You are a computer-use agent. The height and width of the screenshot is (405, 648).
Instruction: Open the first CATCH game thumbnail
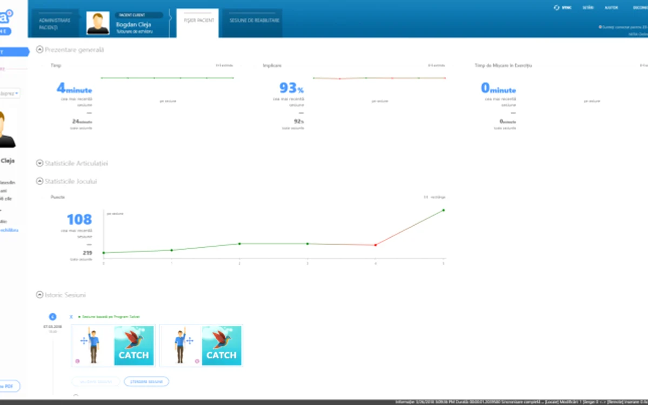pyautogui.click(x=133, y=346)
